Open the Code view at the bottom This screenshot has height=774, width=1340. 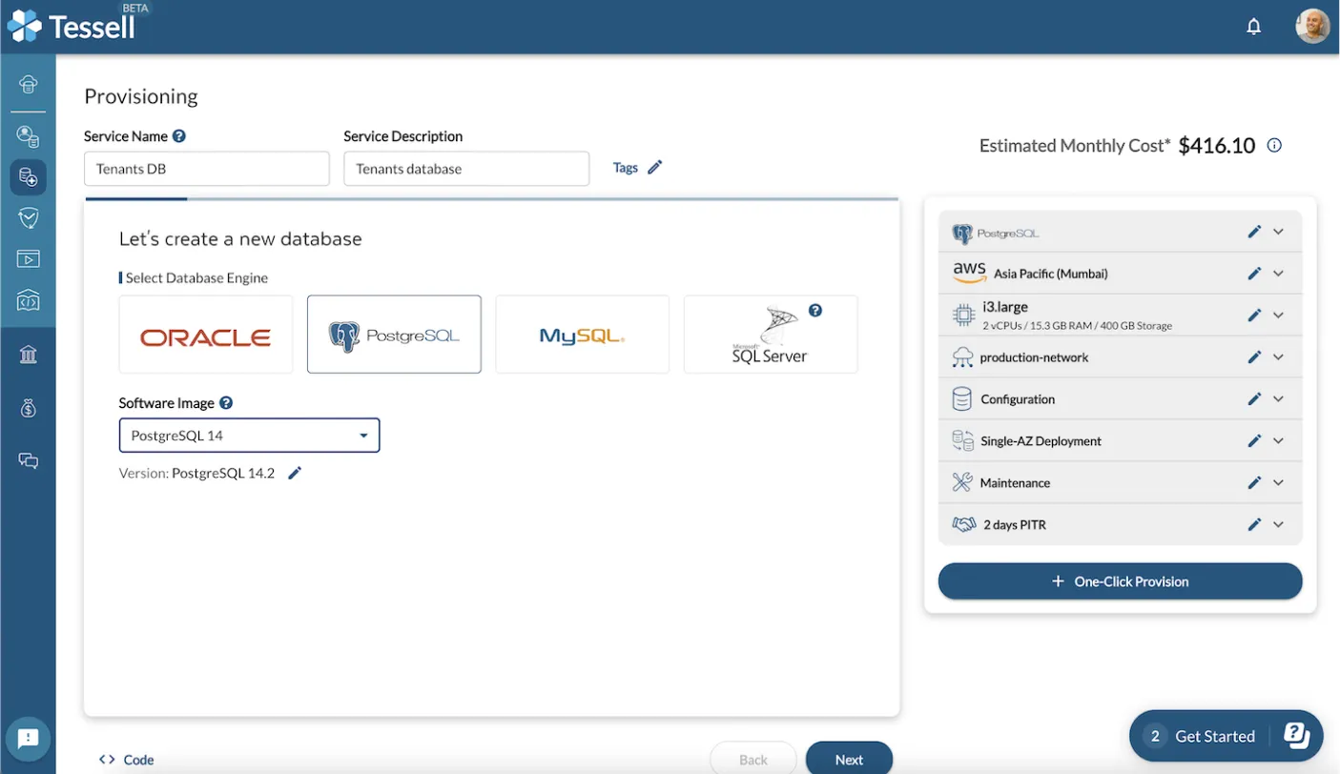125,759
